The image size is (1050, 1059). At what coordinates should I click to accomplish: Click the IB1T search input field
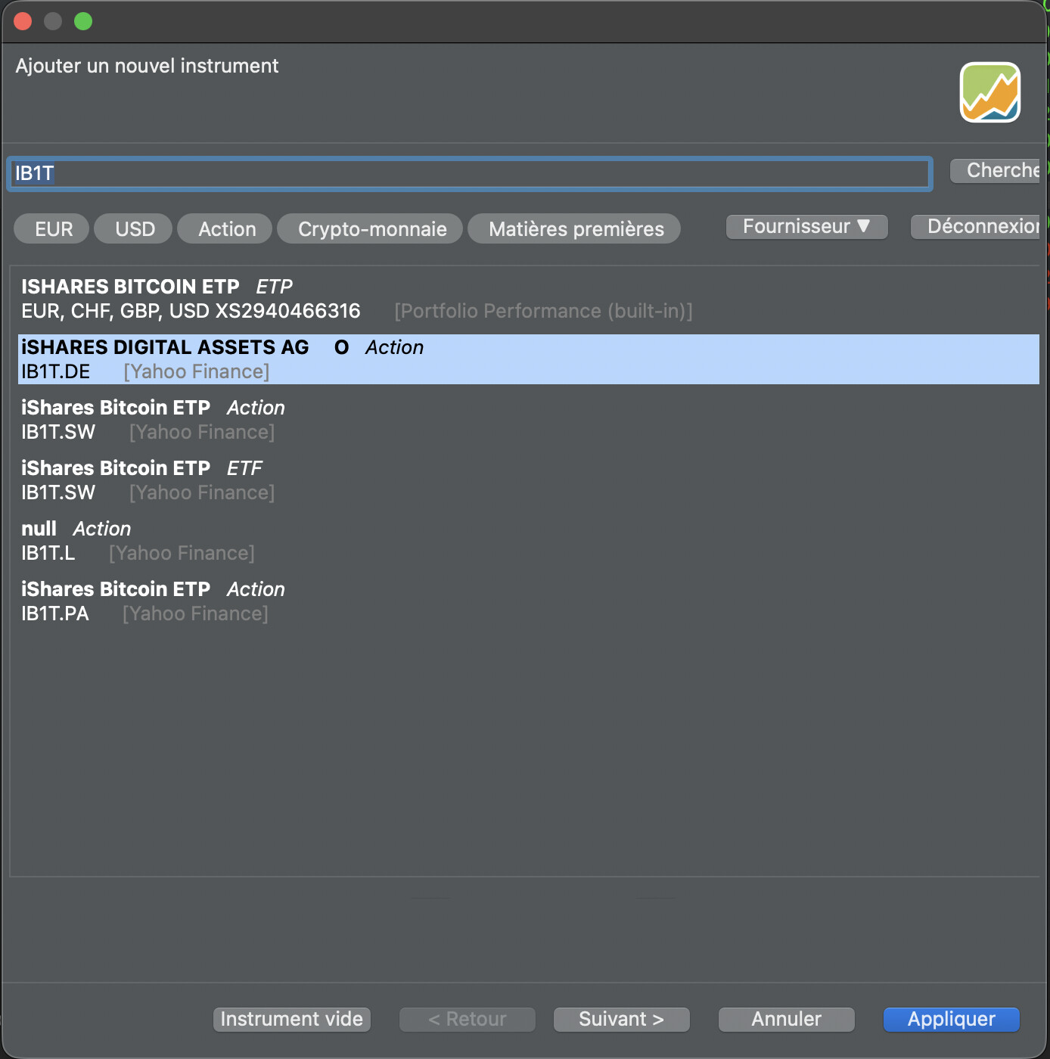pos(469,174)
